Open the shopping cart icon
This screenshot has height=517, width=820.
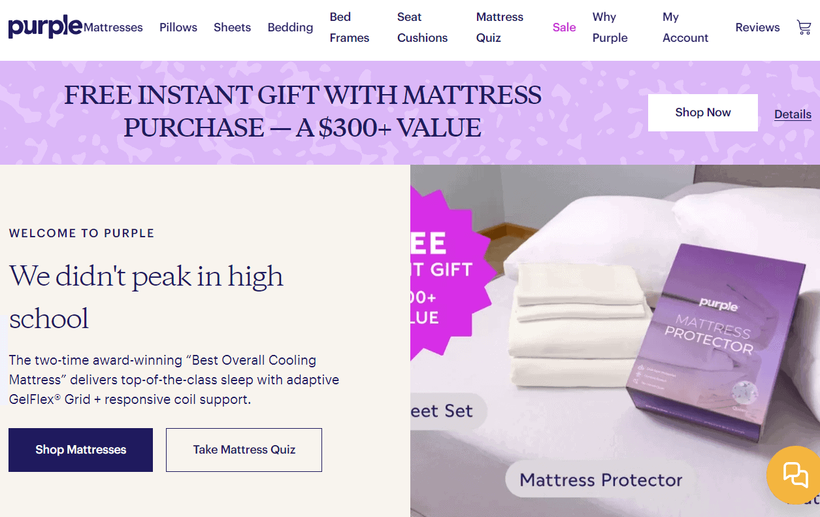coord(804,27)
